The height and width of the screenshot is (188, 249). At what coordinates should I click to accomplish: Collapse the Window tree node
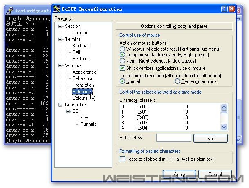coord(60,65)
